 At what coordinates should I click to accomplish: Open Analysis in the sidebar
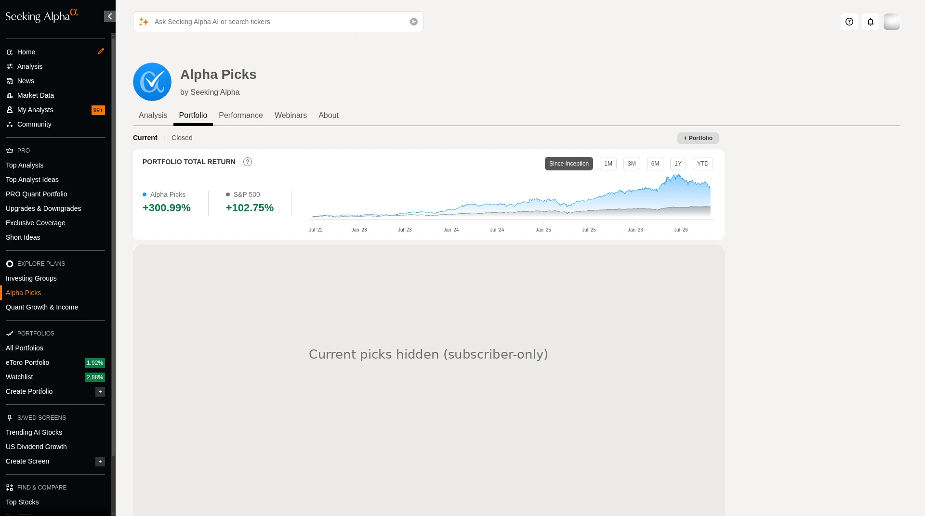(x=30, y=66)
